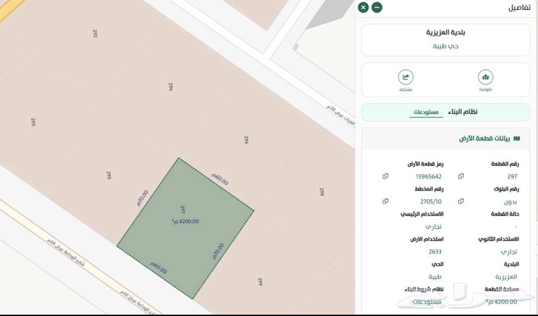Image resolution: width=538 pixels, height=316 pixels.
Task: Select parcel 295 on the map
Action: click(x=109, y=176)
